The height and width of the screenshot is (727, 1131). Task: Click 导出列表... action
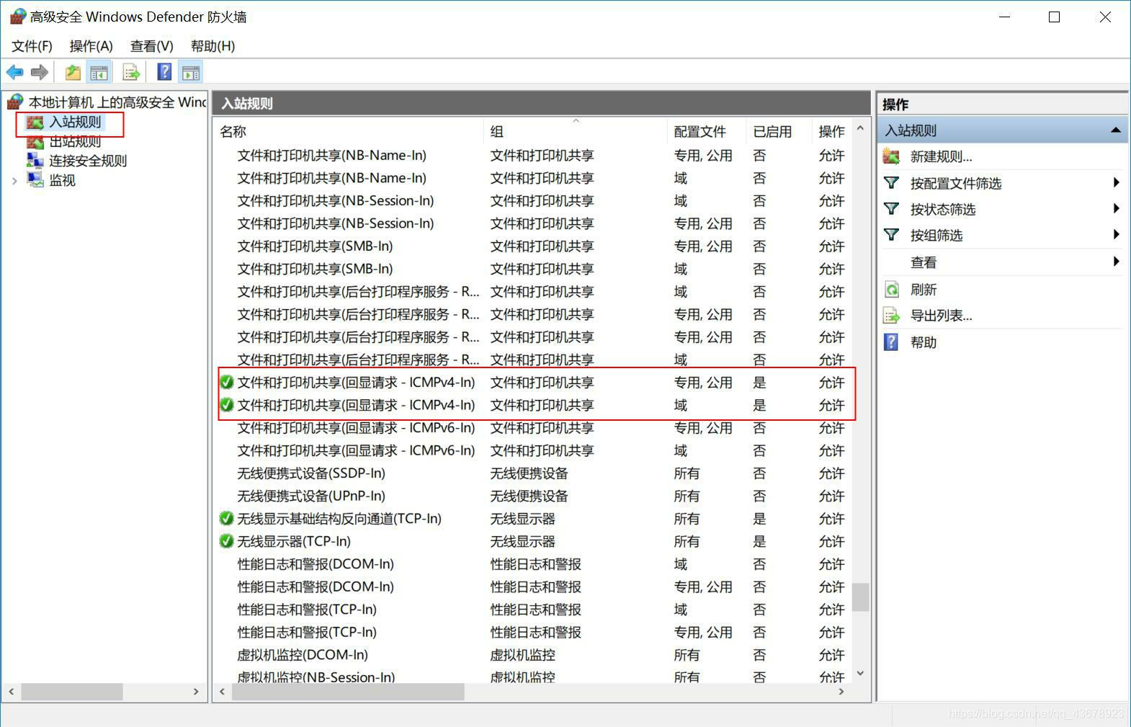(941, 316)
